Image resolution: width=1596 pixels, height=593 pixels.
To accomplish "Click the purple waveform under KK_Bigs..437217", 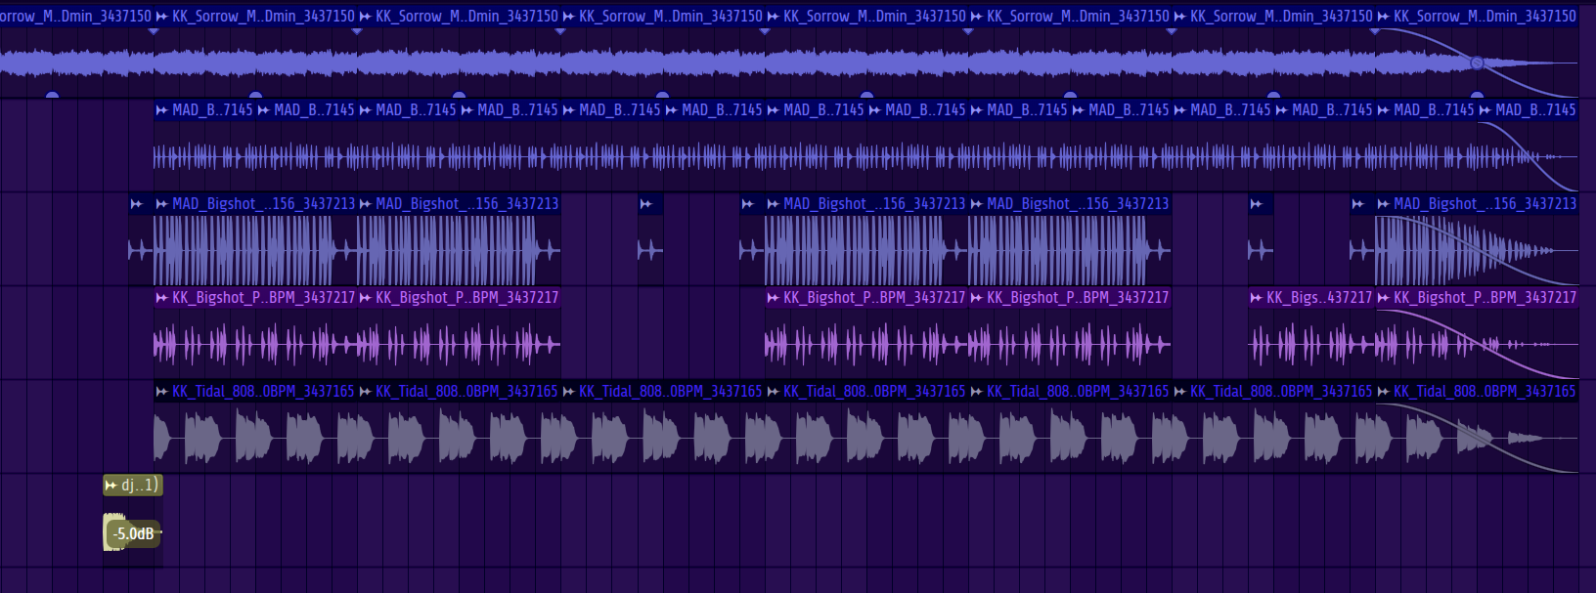I will (x=1311, y=344).
